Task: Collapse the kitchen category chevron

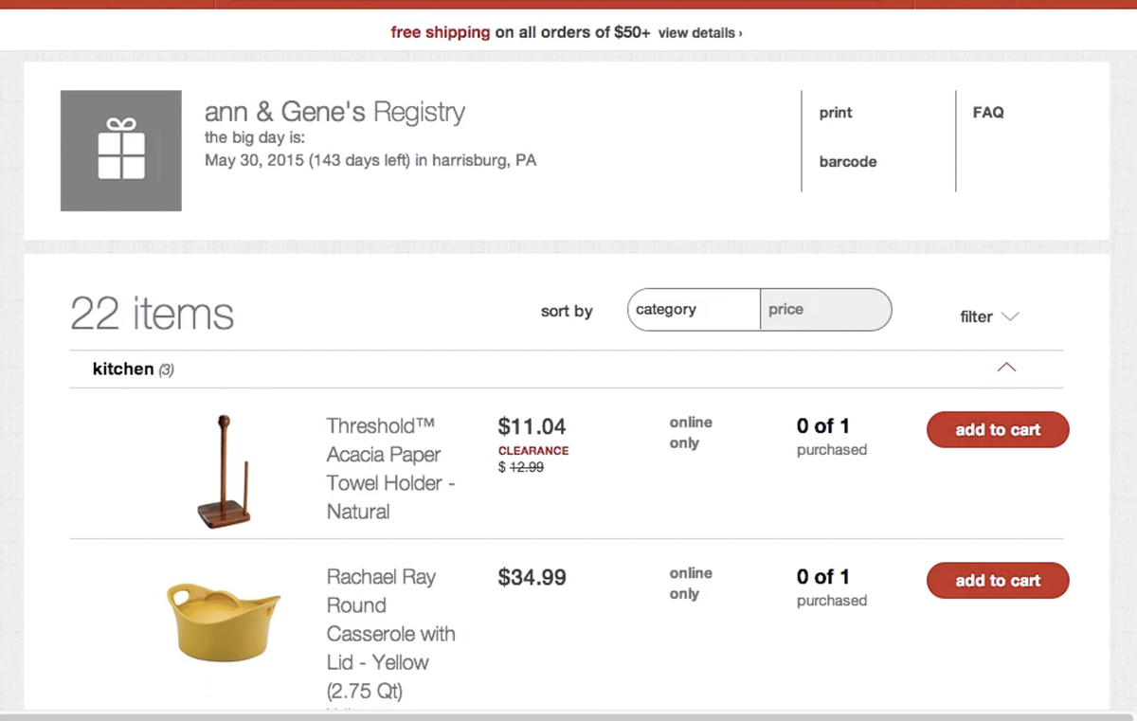Action: tap(1006, 368)
